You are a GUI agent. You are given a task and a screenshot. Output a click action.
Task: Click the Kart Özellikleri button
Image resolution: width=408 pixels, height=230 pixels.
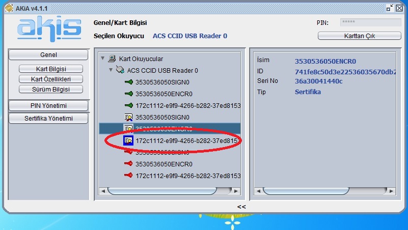click(50, 79)
